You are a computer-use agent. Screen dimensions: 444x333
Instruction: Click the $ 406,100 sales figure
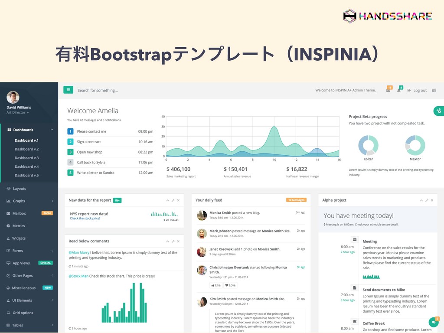pos(178,170)
